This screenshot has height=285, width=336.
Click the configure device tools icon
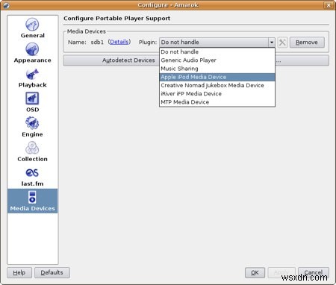tap(282, 43)
